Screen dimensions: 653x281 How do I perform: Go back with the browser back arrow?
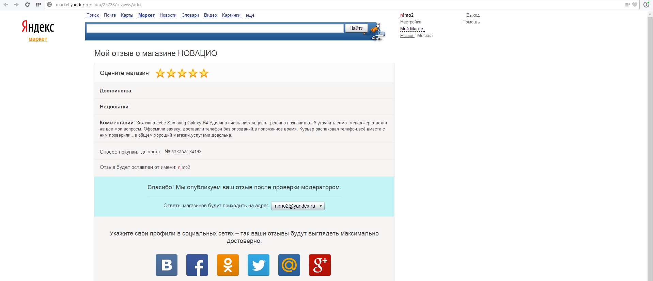(x=6, y=5)
